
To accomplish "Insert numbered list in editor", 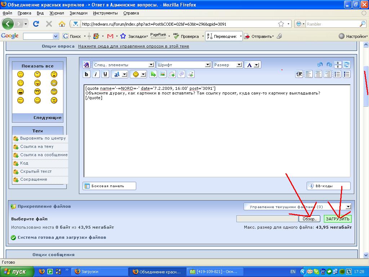I will [337, 74].
